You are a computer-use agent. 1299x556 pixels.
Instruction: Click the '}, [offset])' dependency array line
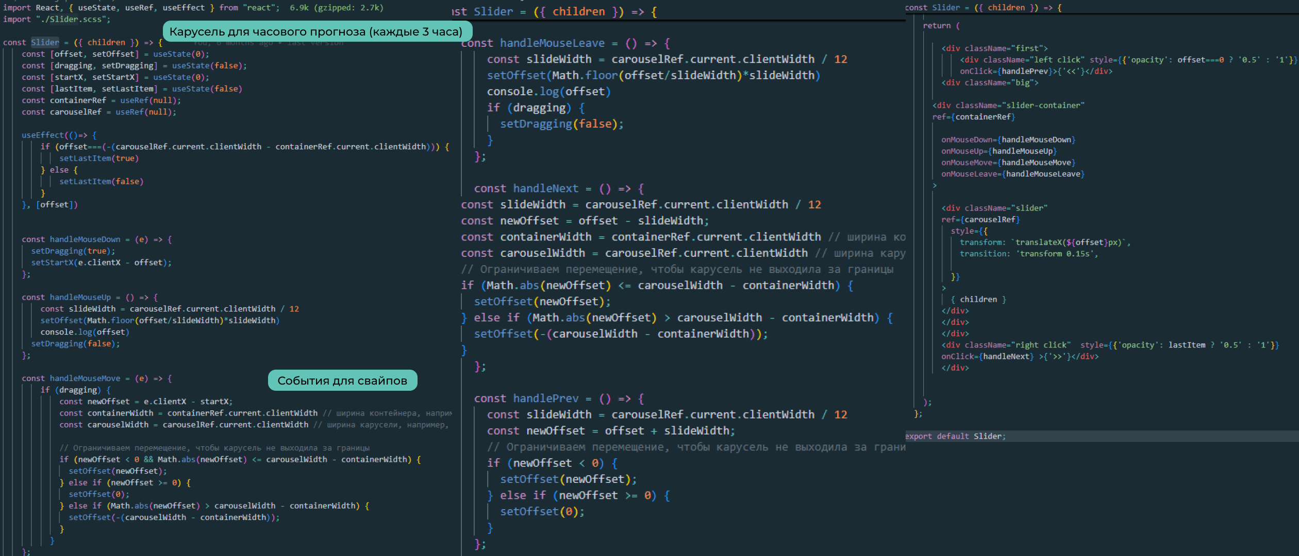coord(50,205)
